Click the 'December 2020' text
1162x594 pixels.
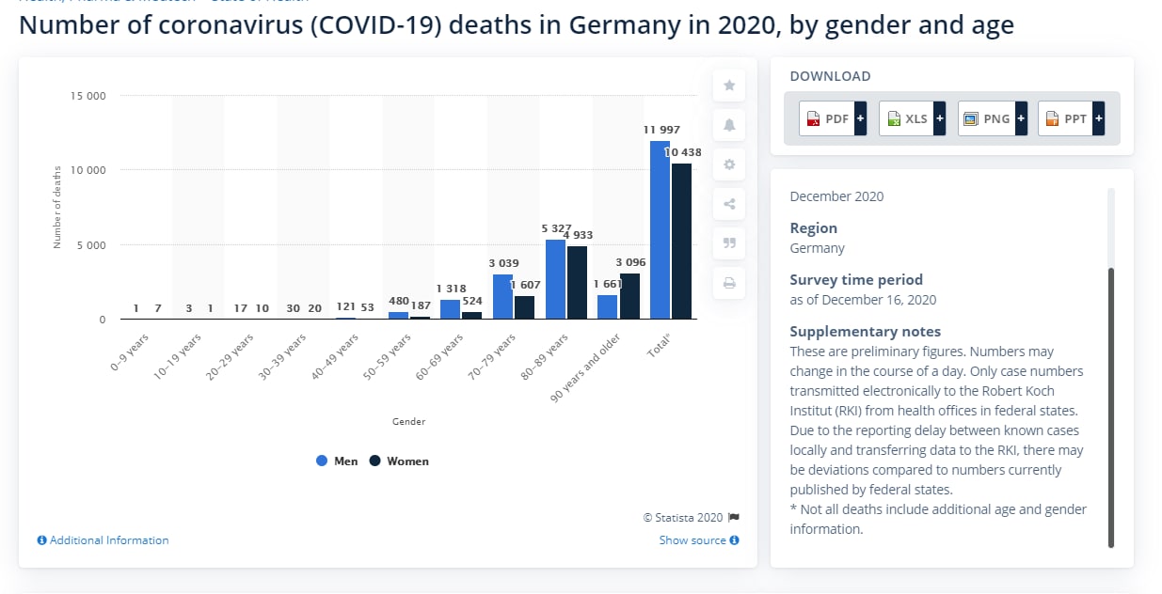click(x=836, y=196)
